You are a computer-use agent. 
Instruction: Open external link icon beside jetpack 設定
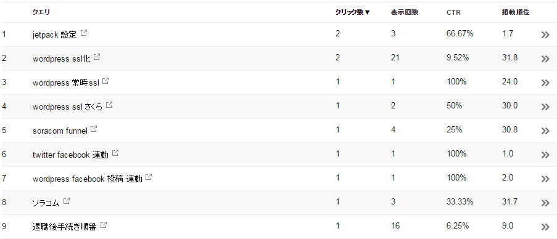(x=84, y=33)
